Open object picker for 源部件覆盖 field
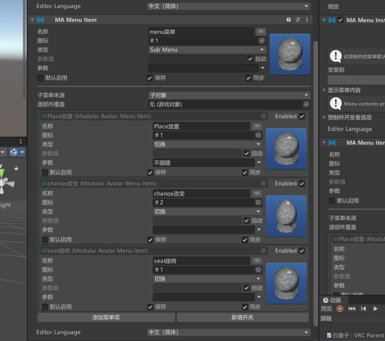 306,105
